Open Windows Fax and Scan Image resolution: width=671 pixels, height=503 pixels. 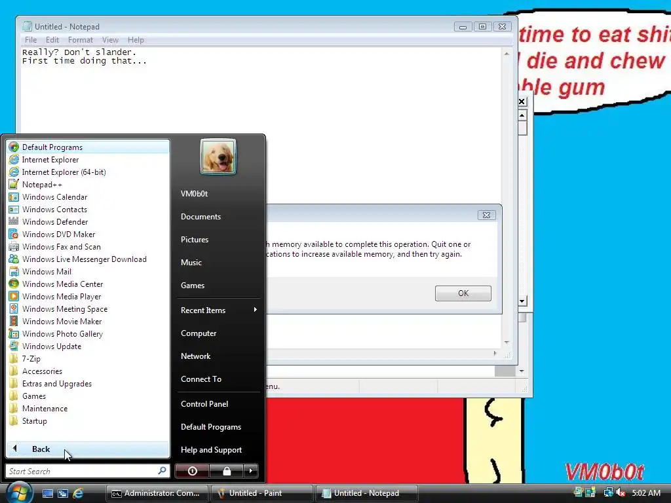click(88, 247)
